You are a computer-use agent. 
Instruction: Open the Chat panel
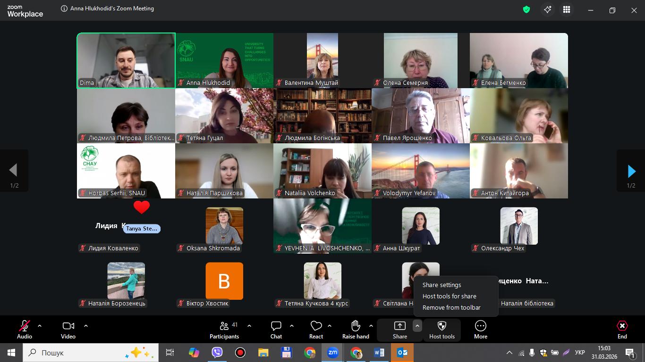coord(276,329)
